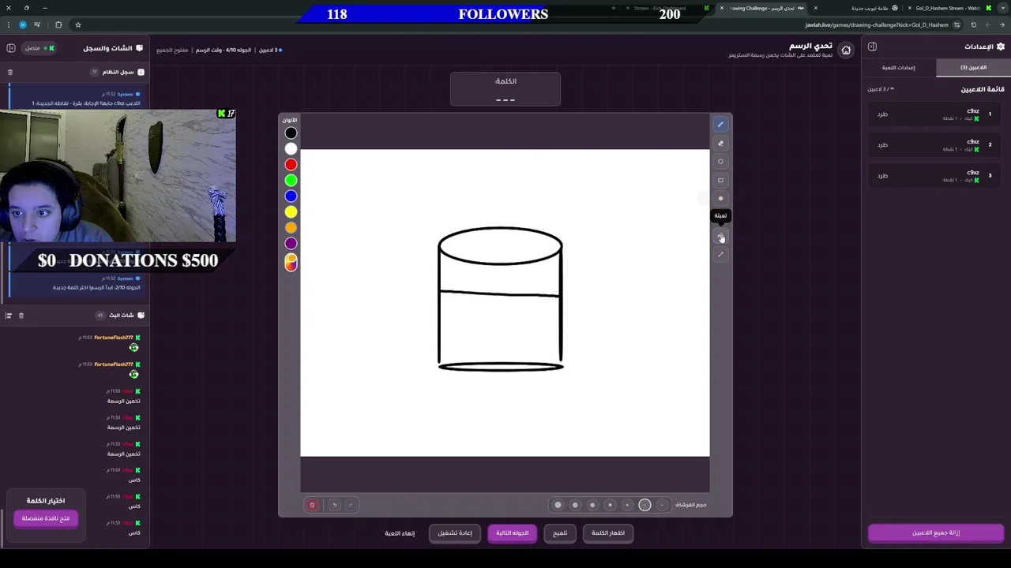Clear canvas with the red trash button

point(312,505)
